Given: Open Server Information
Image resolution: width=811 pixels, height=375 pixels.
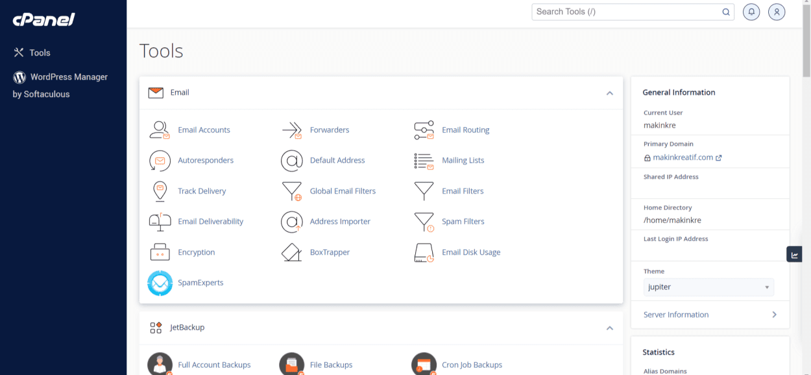Looking at the screenshot, I should tap(676, 314).
